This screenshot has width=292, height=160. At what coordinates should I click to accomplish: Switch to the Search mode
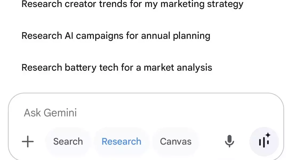(68, 141)
